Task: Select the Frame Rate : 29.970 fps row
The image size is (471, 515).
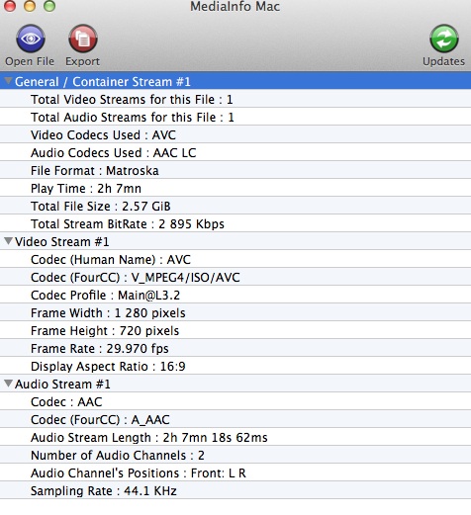Action: click(235, 348)
